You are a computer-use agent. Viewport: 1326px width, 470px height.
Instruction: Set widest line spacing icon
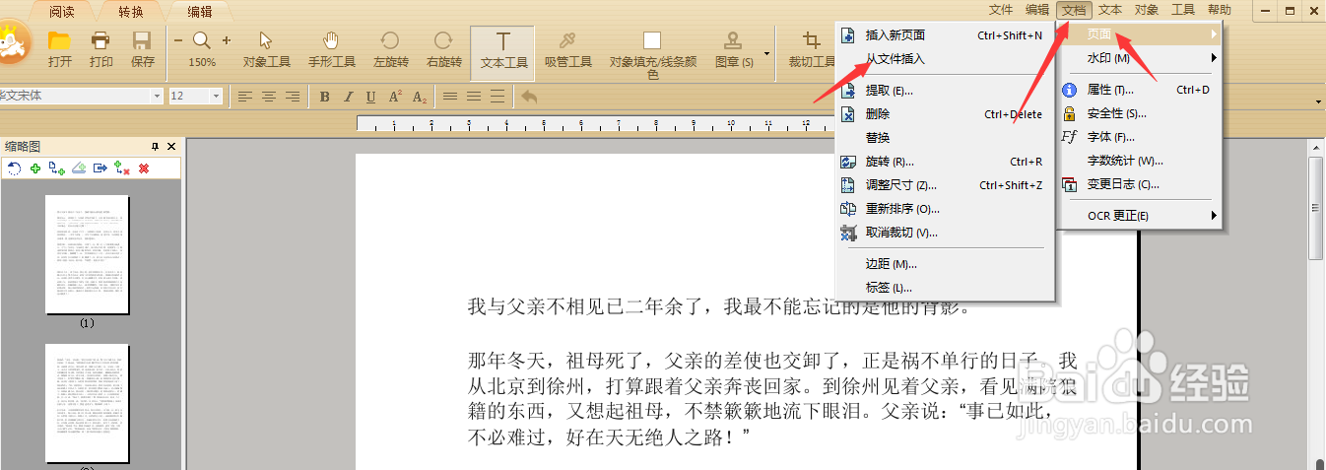coord(497,97)
